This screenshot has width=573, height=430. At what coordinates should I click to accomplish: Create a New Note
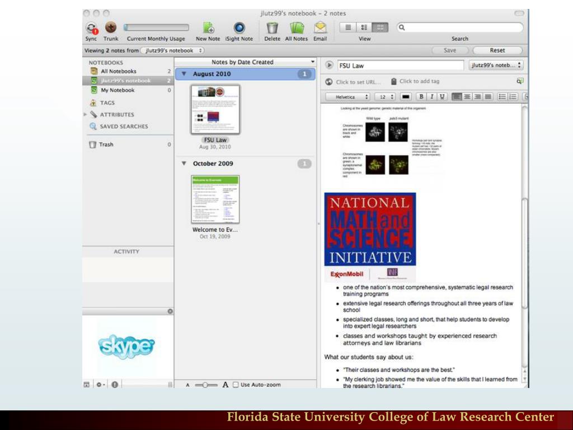pyautogui.click(x=208, y=28)
